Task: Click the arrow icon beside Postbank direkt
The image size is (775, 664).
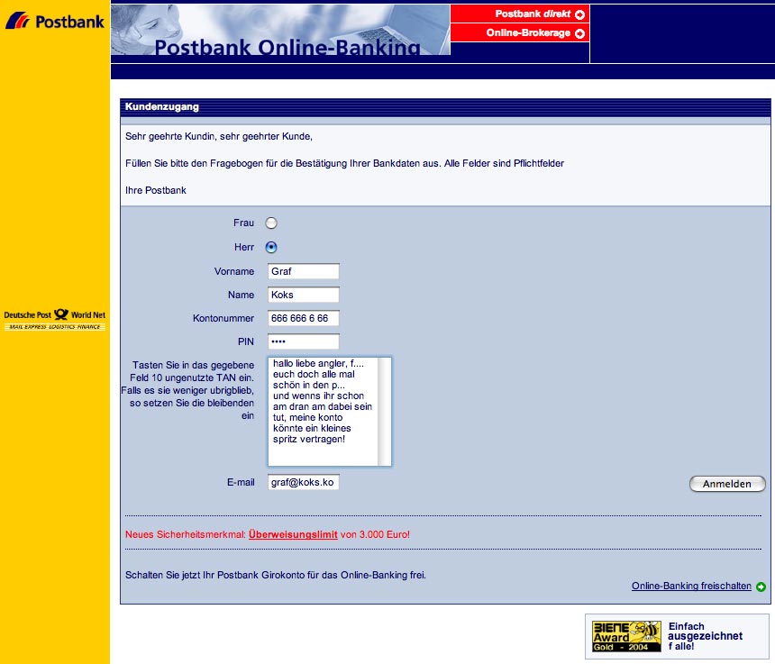Action: pos(579,14)
